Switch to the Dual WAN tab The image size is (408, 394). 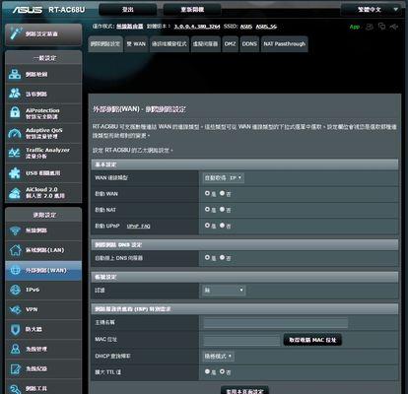point(136,44)
